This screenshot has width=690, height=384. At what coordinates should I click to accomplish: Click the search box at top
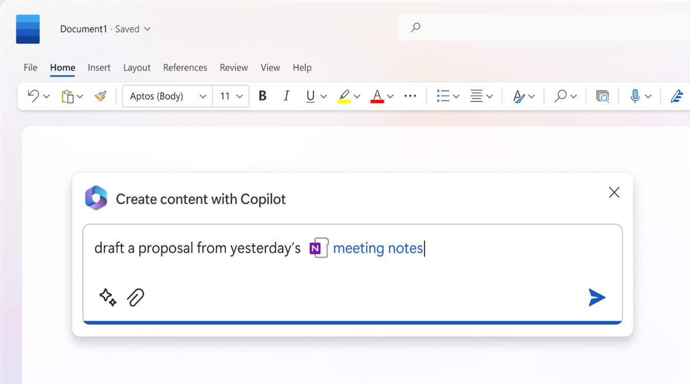click(x=545, y=28)
